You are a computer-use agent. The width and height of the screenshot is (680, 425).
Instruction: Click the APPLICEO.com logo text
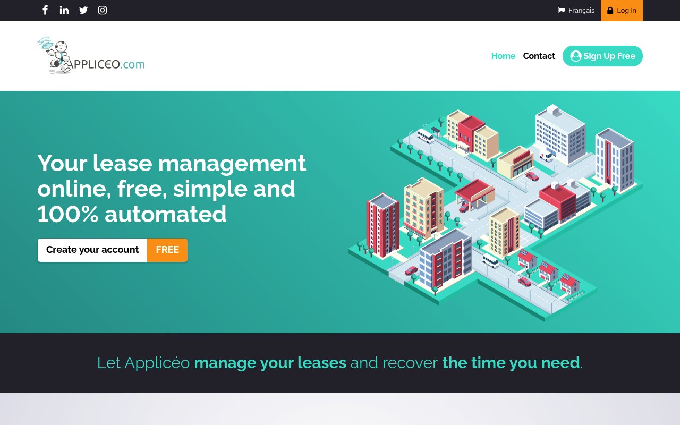point(106,64)
